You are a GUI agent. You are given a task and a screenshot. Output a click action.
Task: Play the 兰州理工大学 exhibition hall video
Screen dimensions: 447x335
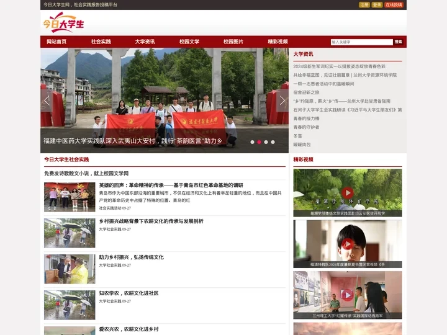pos(348,295)
